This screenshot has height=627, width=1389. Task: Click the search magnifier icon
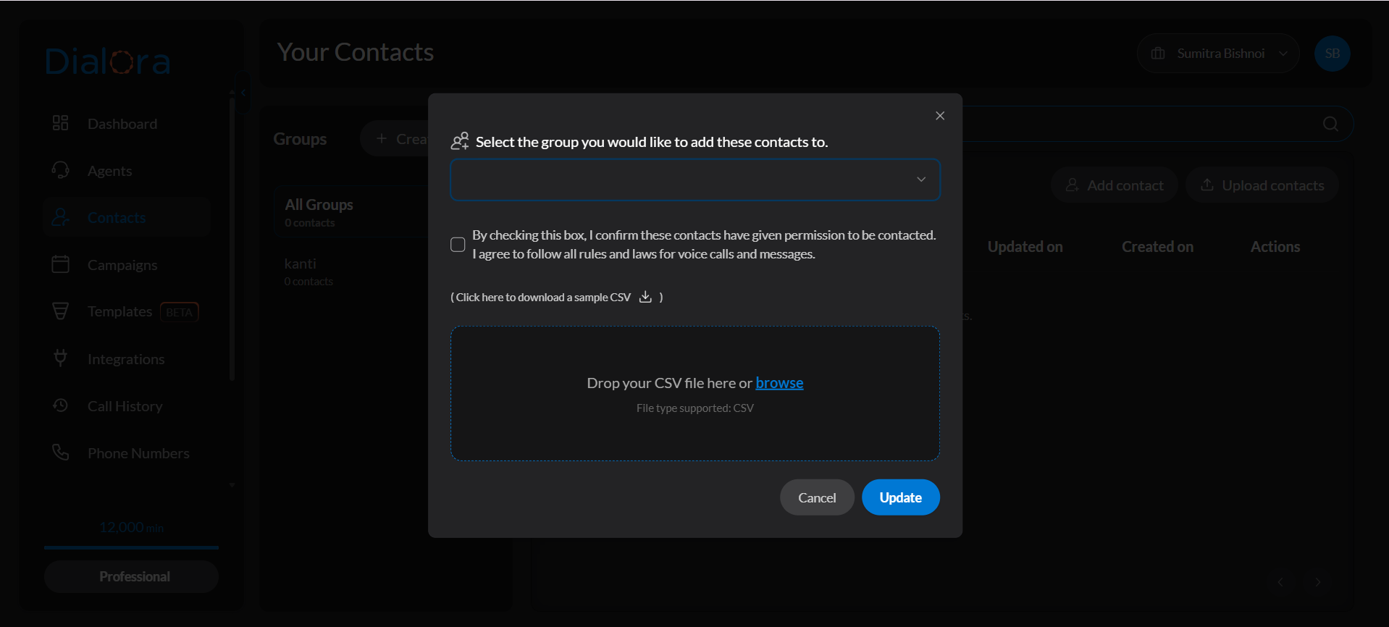click(x=1330, y=124)
